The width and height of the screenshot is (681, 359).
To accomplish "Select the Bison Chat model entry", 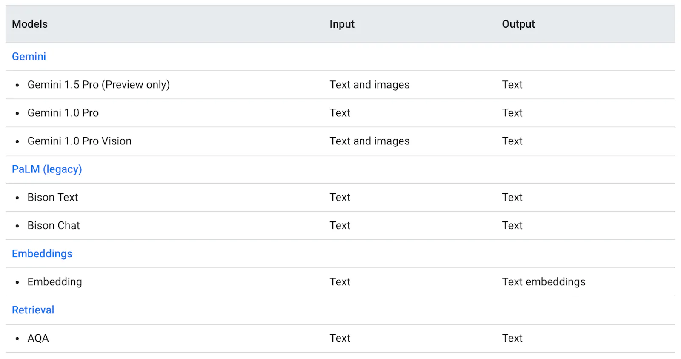I will (54, 225).
